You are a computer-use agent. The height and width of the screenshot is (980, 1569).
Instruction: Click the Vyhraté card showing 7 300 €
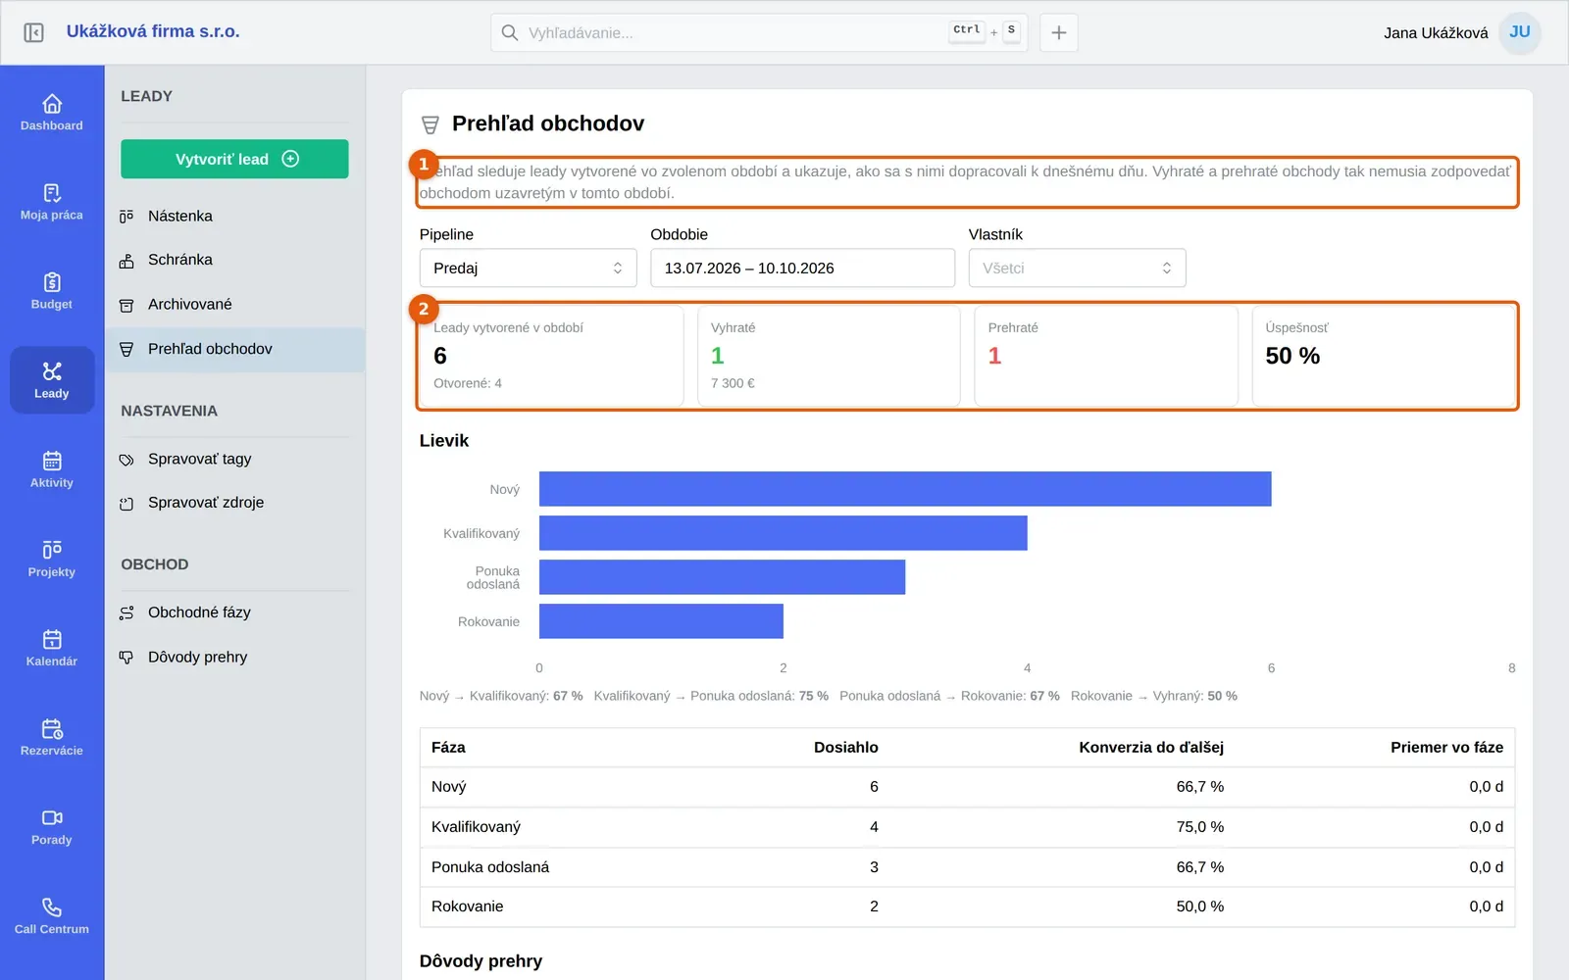[x=829, y=356]
